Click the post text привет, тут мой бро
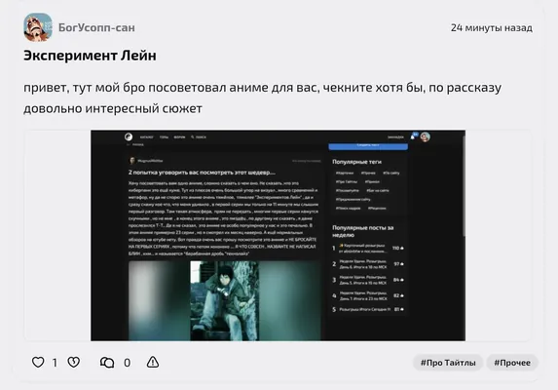The height and width of the screenshot is (390, 558). tap(262, 97)
